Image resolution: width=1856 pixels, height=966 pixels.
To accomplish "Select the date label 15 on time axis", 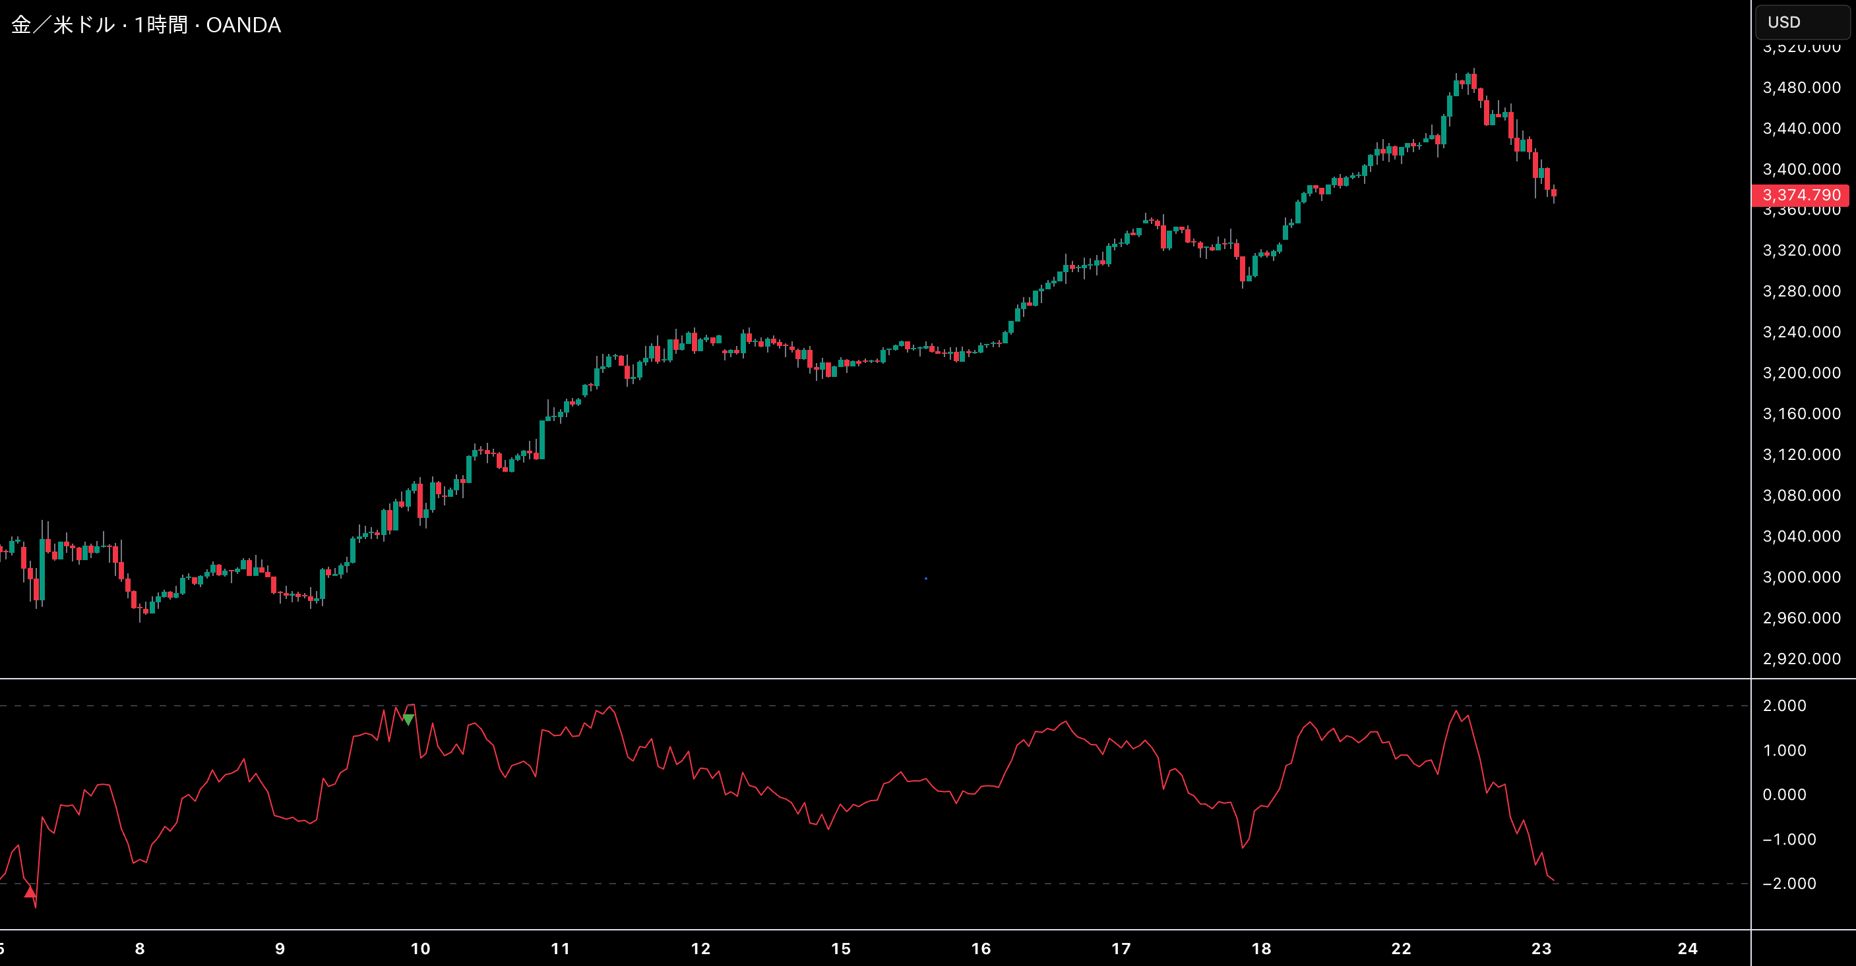I will (x=842, y=950).
